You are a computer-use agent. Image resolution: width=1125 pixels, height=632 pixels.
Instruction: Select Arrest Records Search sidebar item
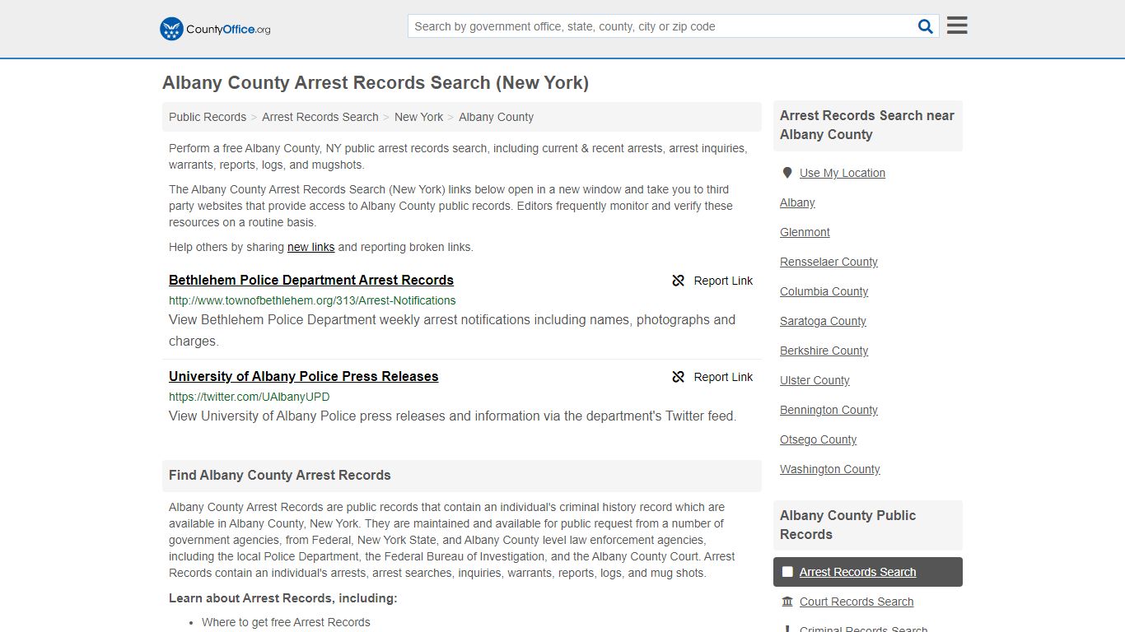(868, 572)
